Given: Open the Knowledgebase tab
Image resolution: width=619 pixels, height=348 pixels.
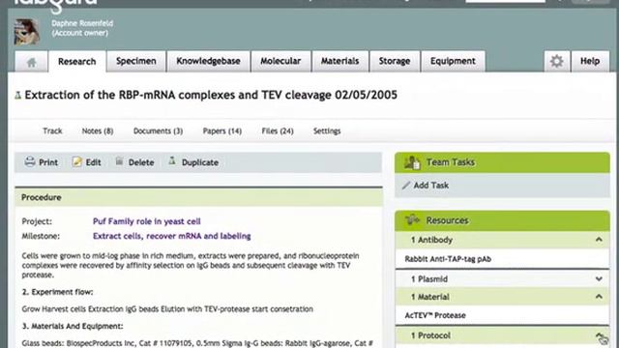Looking at the screenshot, I should tap(209, 61).
